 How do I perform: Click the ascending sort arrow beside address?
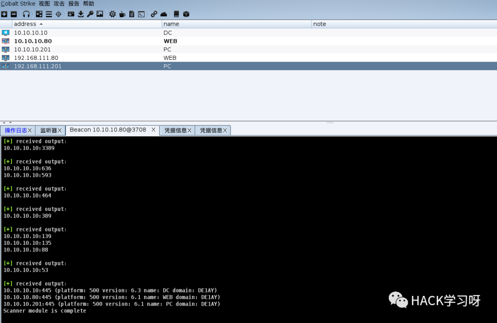pos(41,24)
